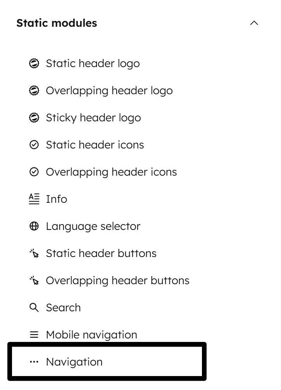Open the Mobile navigation module
Screen dimensions: 281x390
pyautogui.click(x=91, y=335)
